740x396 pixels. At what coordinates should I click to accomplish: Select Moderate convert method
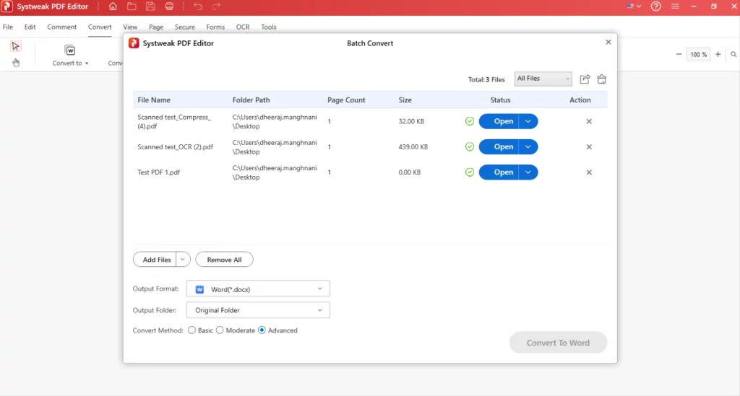point(220,330)
